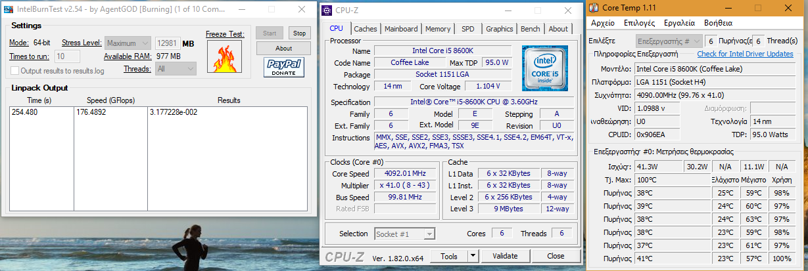Click the 41°C current core temperature
The height and width of the screenshot is (271, 808).
pyautogui.click(x=672, y=259)
